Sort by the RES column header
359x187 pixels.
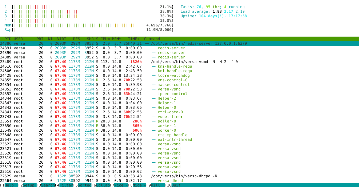tap(76, 39)
